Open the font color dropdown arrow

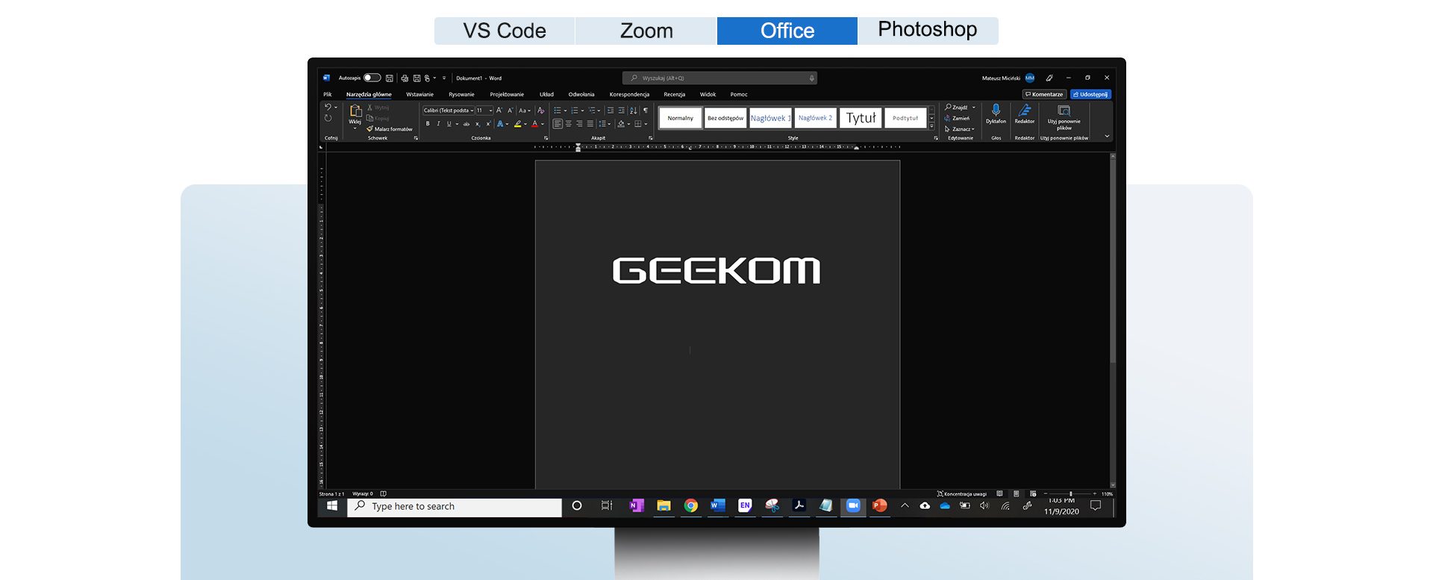click(x=543, y=124)
